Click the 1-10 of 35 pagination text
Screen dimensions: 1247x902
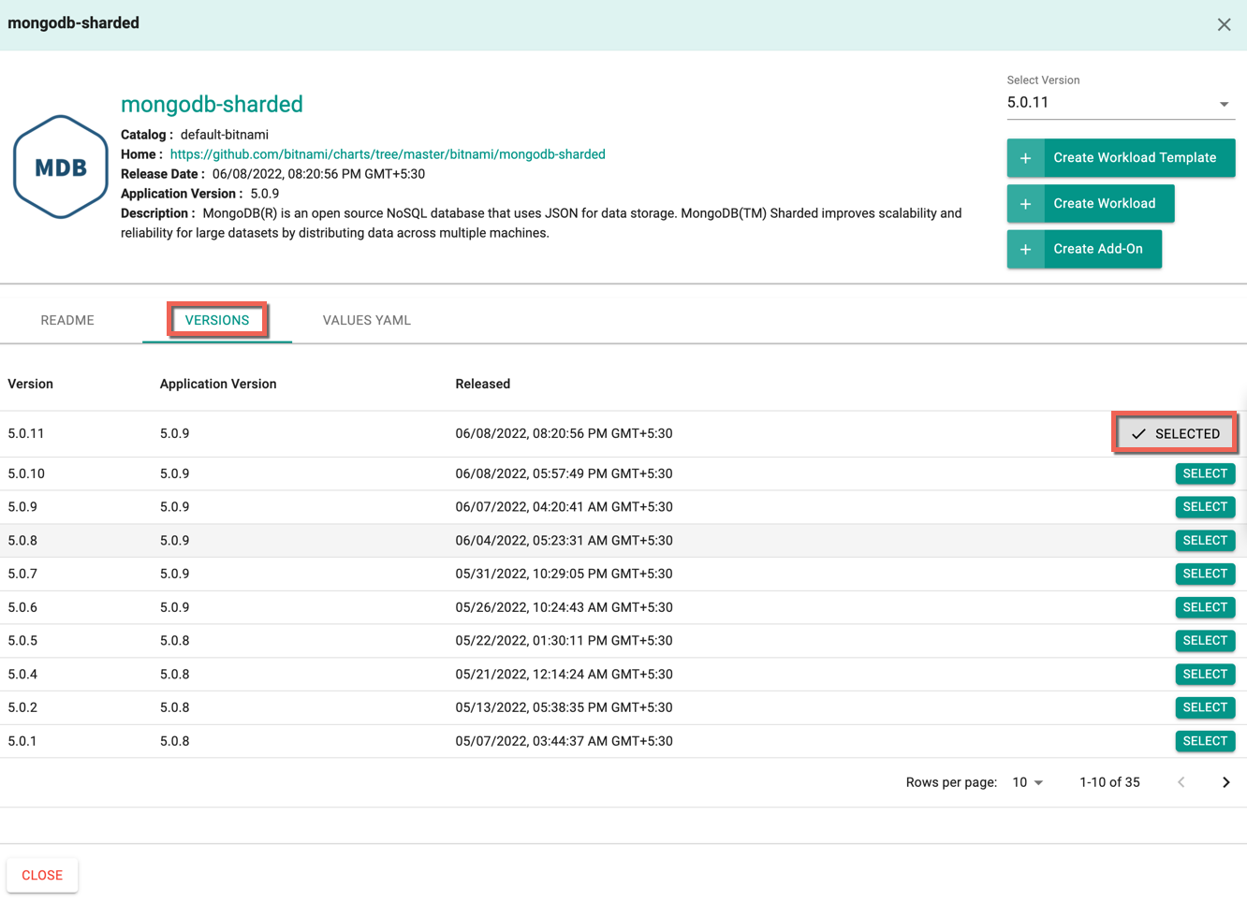(1109, 782)
